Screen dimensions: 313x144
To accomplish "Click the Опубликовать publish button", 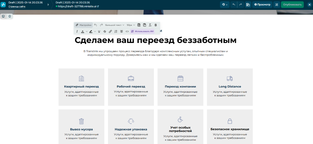I will (x=292, y=4).
